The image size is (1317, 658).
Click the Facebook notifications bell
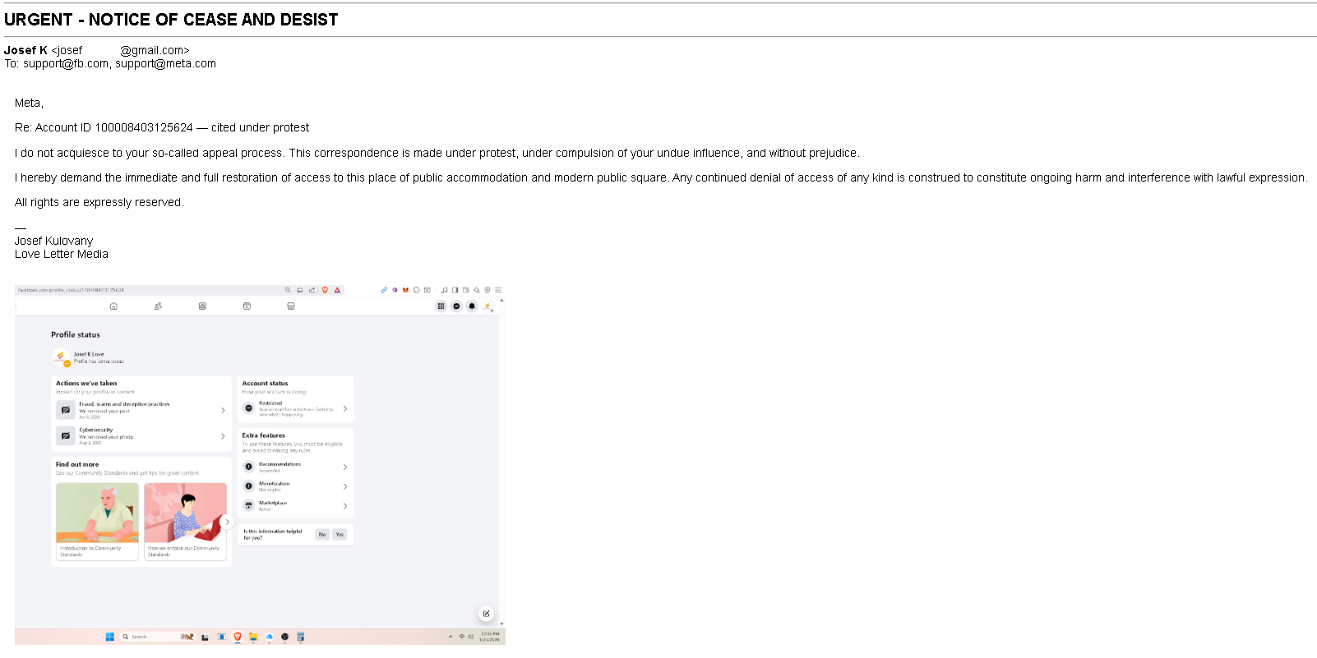[x=472, y=306]
